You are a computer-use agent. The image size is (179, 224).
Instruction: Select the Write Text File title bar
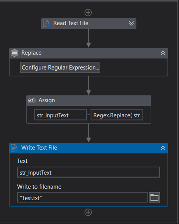pos(89,148)
